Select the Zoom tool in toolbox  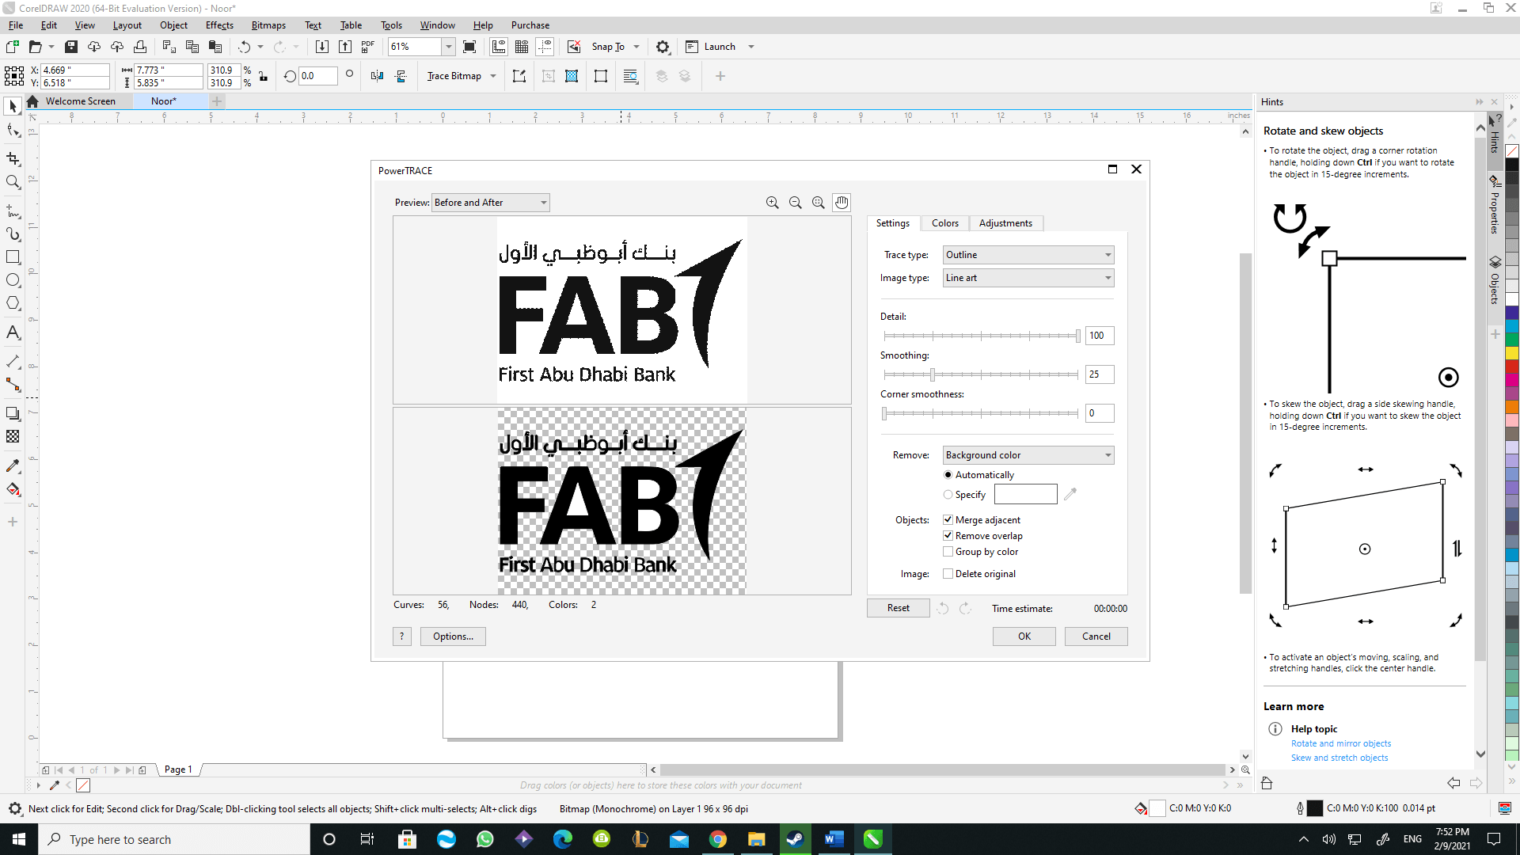click(13, 182)
